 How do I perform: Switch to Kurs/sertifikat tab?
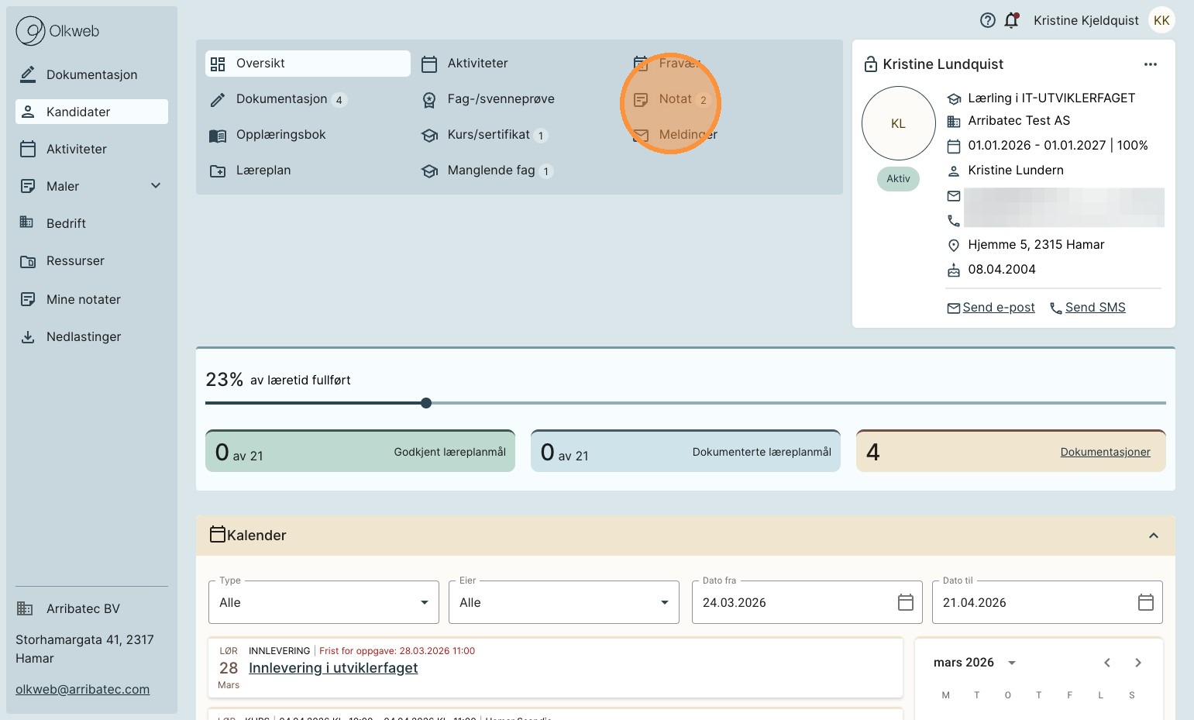tap(488, 135)
